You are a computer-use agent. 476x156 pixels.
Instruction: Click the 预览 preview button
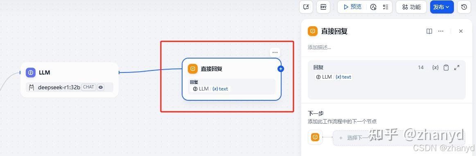(352, 7)
